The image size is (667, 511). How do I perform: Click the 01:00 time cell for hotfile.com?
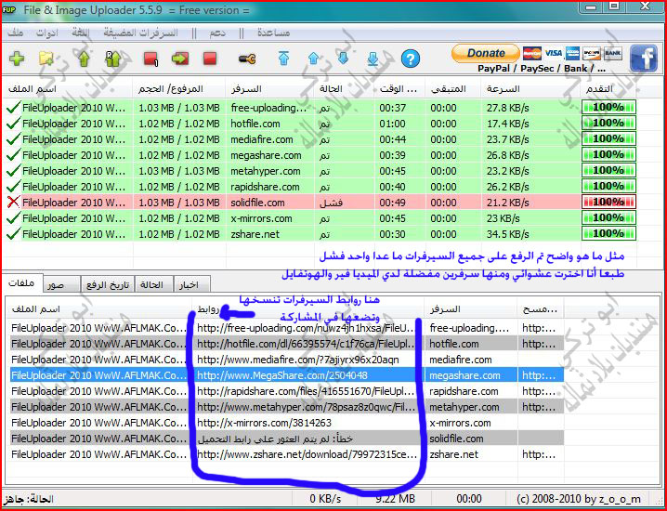coord(392,124)
